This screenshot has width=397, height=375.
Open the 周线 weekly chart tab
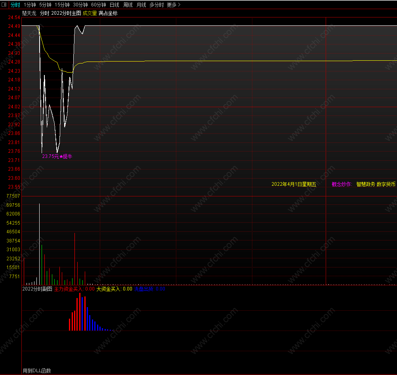[x=128, y=5]
